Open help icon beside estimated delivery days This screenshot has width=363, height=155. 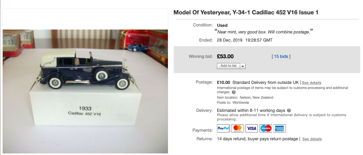[289, 110]
